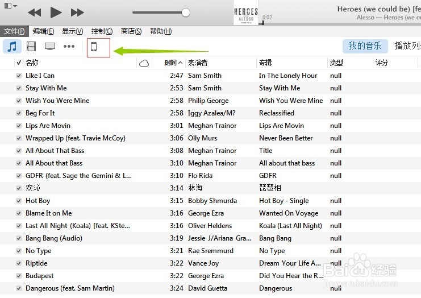
Task: Uncheck the All About That Bass 3:08 checkbox
Action: click(x=19, y=151)
